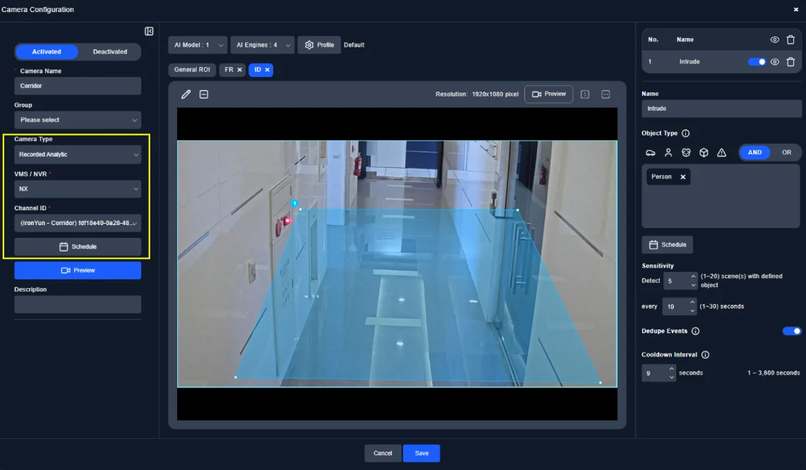Click Object Type info icon
806x470 pixels.
tap(686, 133)
